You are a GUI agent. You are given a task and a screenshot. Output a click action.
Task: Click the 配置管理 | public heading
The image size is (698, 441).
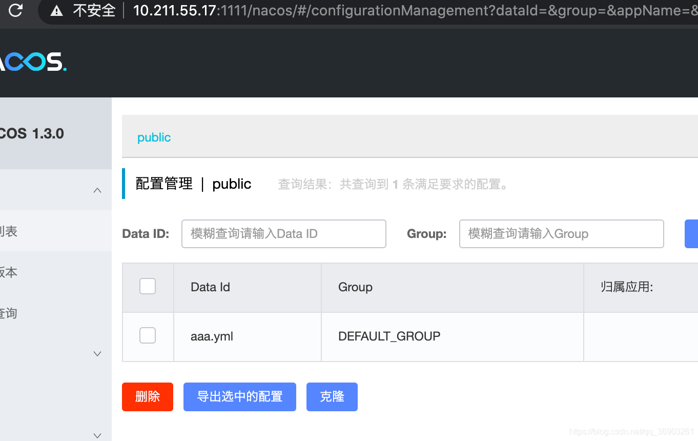pos(193,184)
